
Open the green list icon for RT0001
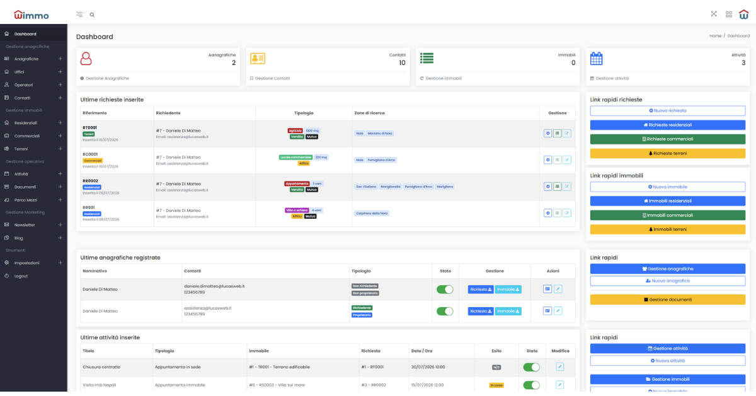click(558, 133)
